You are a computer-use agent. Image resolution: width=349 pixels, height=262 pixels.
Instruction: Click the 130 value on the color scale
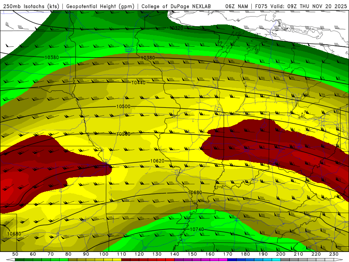coord(157,254)
